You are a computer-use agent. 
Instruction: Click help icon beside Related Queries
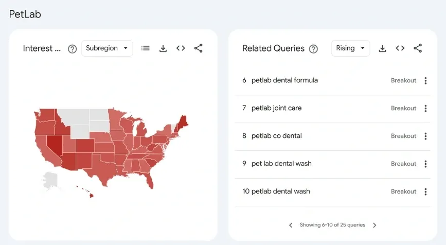313,49
